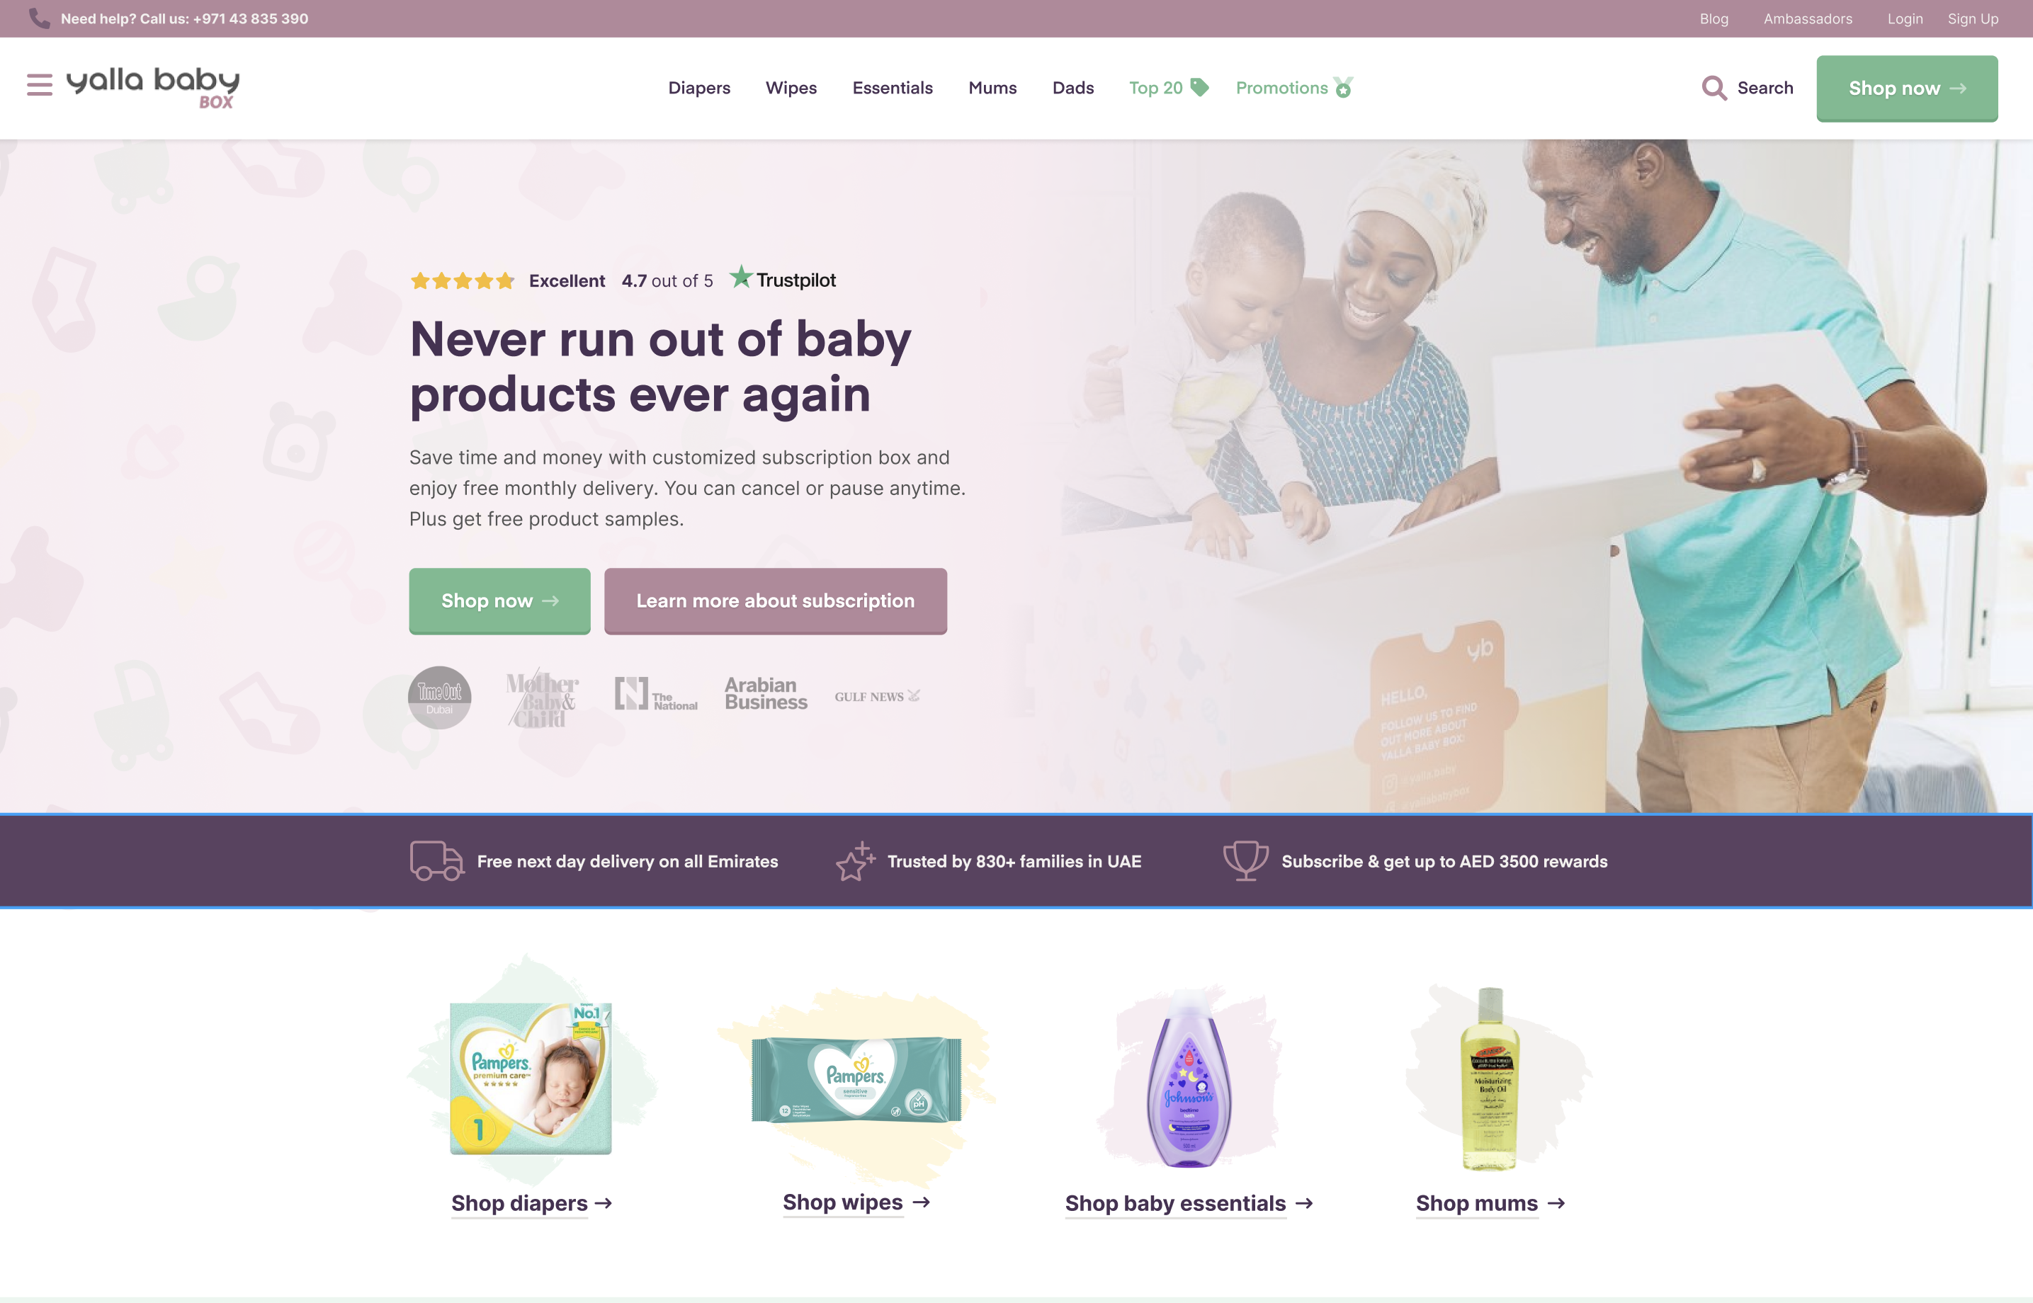Image resolution: width=2033 pixels, height=1303 pixels.
Task: Select the Top 20 menu item
Action: click(x=1169, y=88)
